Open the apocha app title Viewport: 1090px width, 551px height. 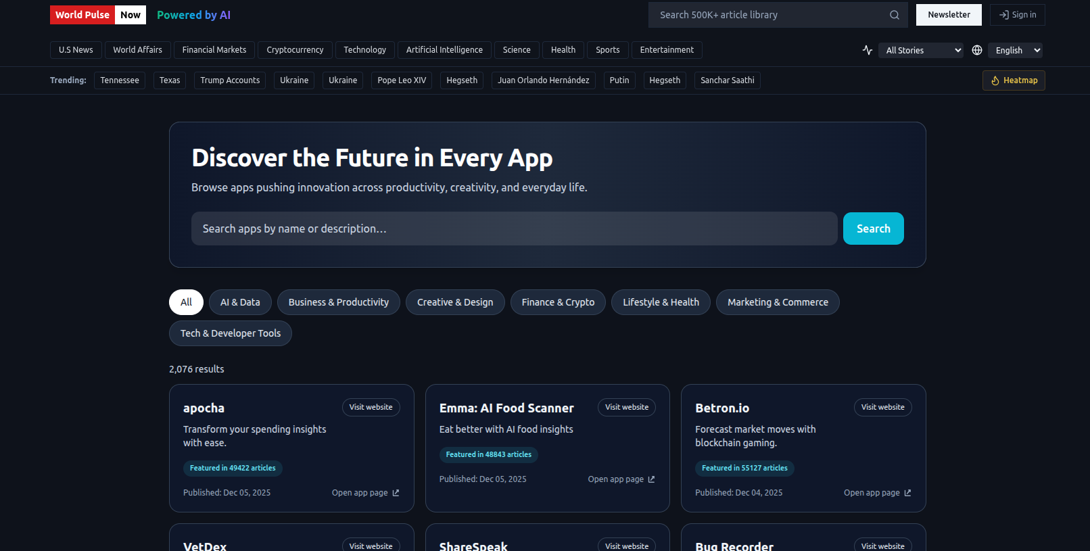(x=204, y=408)
